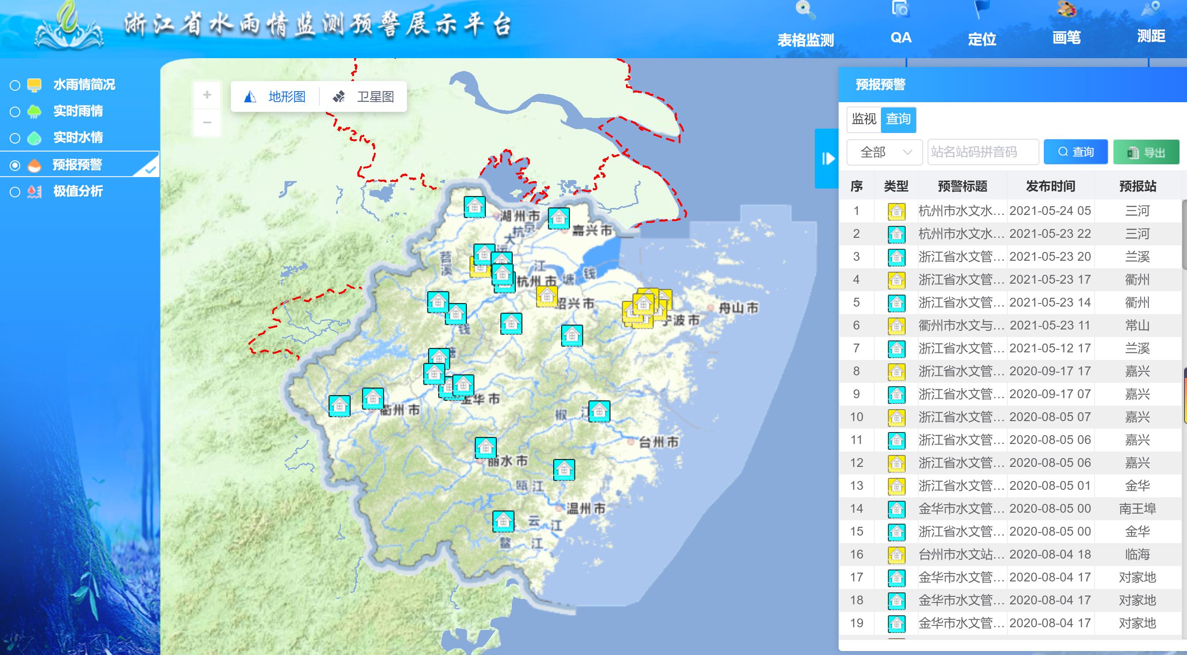Image resolution: width=1187 pixels, height=655 pixels.
Task: Select the 水雨情简况 radio option
Action: [x=15, y=85]
